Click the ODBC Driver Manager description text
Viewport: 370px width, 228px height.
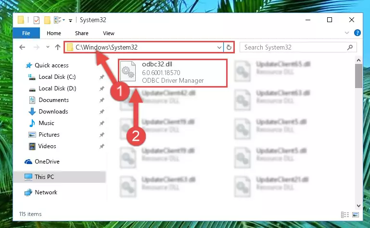click(173, 81)
